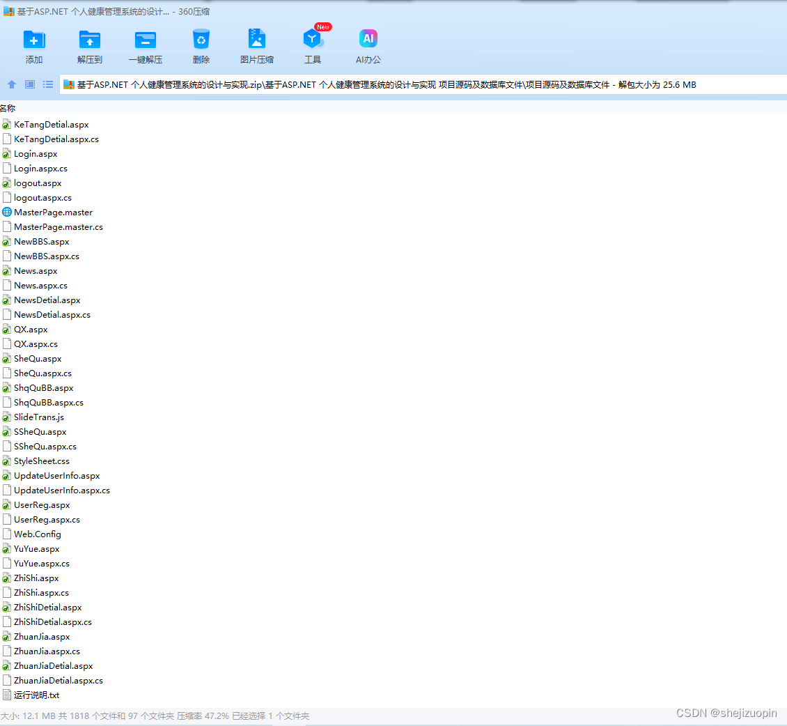Select ZhuanJia.aspx file icon

click(x=6, y=637)
